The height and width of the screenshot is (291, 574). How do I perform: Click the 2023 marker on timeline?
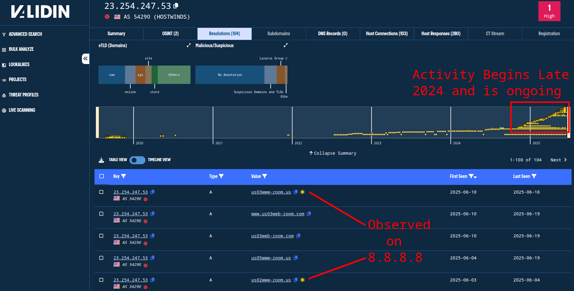377,143
